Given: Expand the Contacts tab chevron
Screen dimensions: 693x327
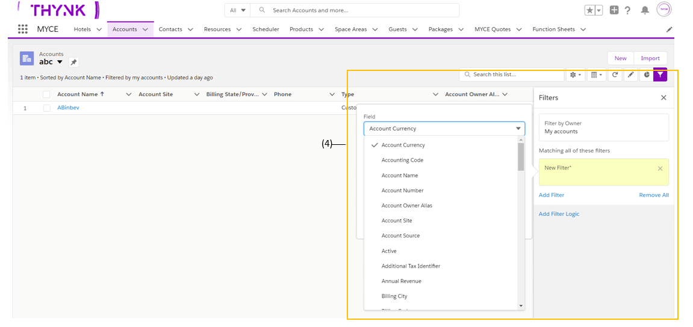Looking at the screenshot, I should pyautogui.click(x=190, y=29).
